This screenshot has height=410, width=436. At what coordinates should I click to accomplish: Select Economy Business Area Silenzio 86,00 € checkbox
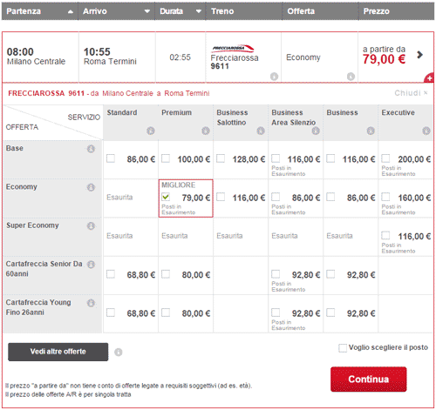pos(276,197)
